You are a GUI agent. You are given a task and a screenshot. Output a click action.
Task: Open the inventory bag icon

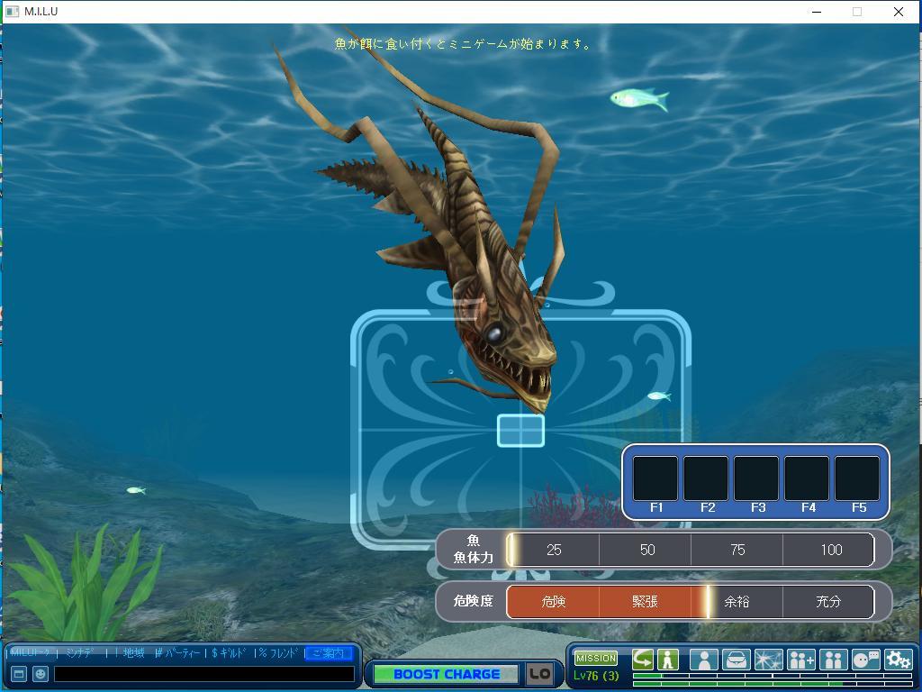click(x=736, y=660)
